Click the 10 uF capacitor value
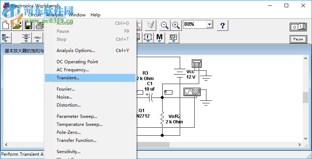312x159 pixels. [150, 89]
